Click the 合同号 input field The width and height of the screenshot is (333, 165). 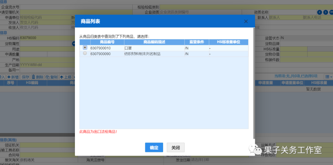point(47,155)
